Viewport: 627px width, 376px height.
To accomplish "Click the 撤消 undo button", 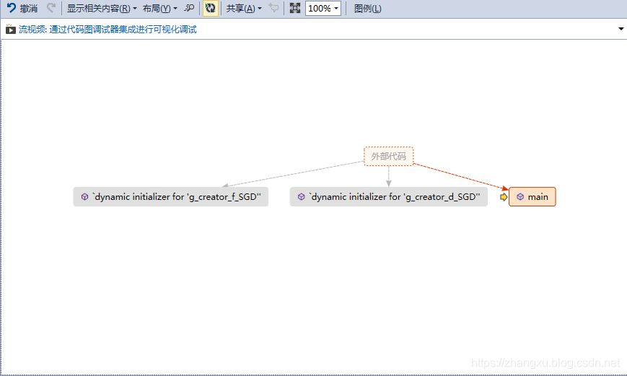I will (22, 9).
